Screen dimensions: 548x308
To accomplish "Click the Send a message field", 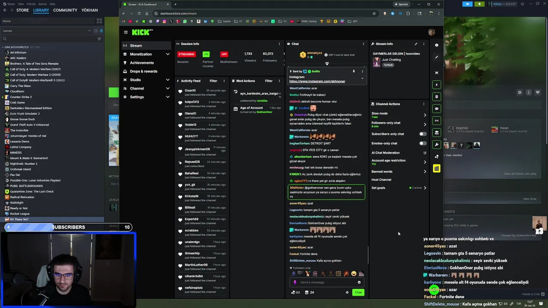I will tap(327, 282).
